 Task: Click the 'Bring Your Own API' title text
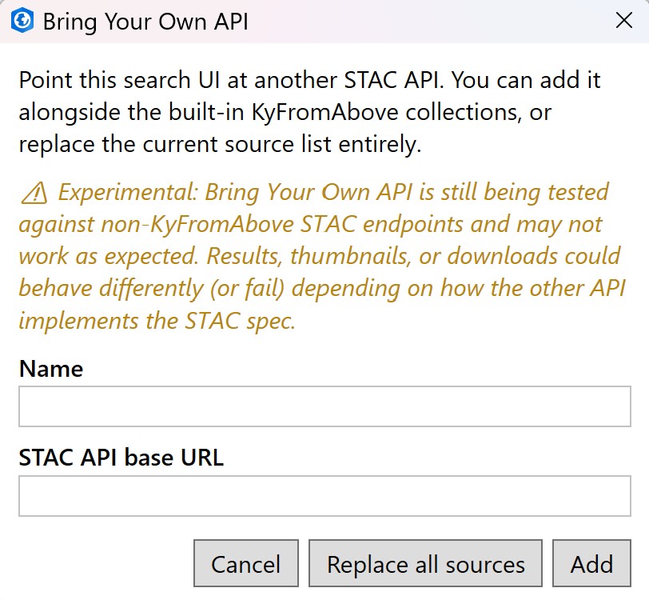(x=145, y=21)
